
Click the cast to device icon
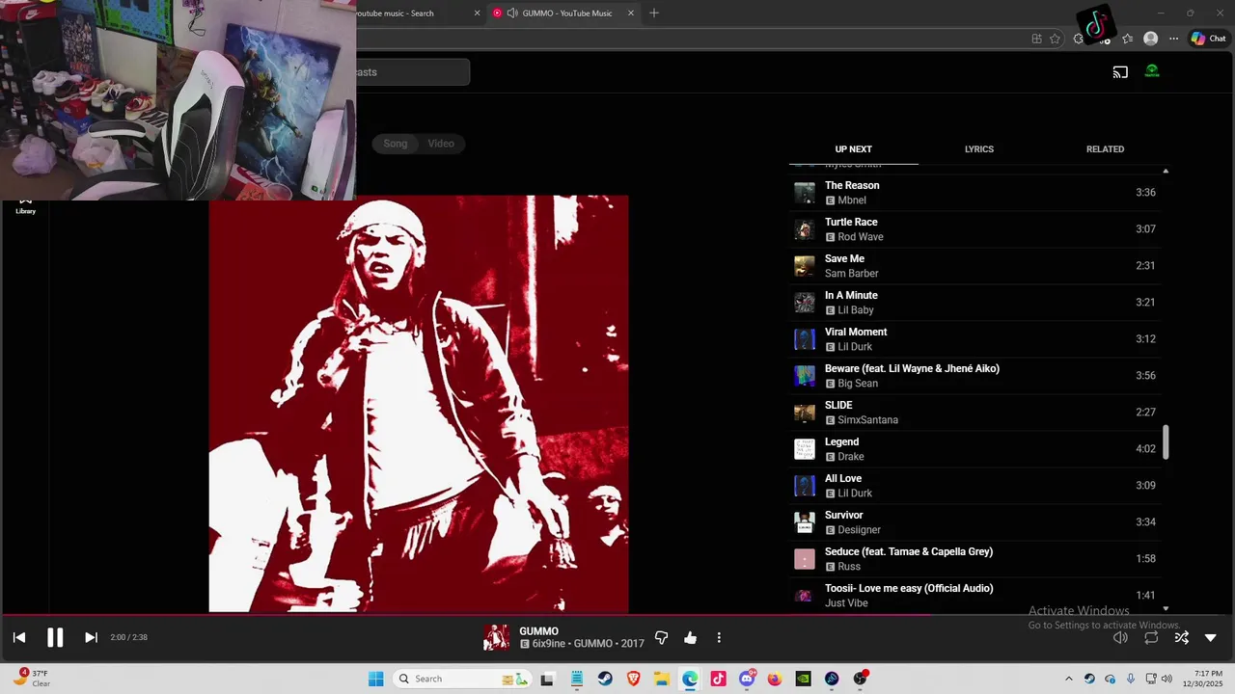1120,71
